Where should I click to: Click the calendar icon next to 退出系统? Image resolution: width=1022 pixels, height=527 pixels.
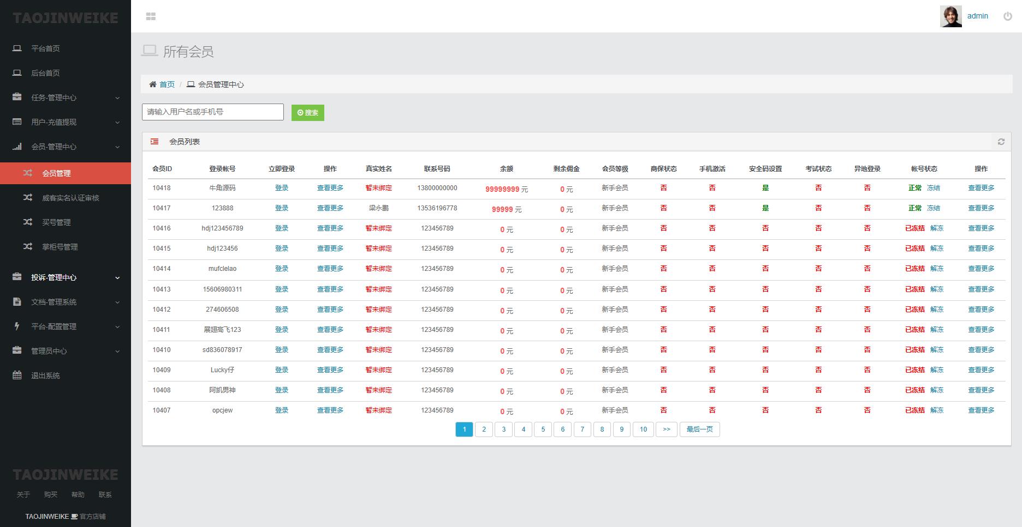17,375
